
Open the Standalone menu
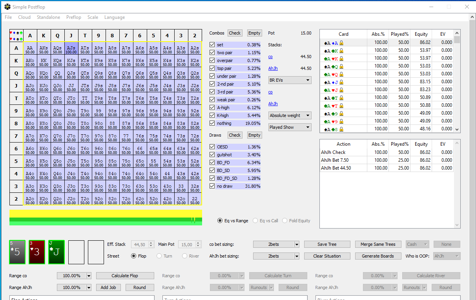(49, 17)
